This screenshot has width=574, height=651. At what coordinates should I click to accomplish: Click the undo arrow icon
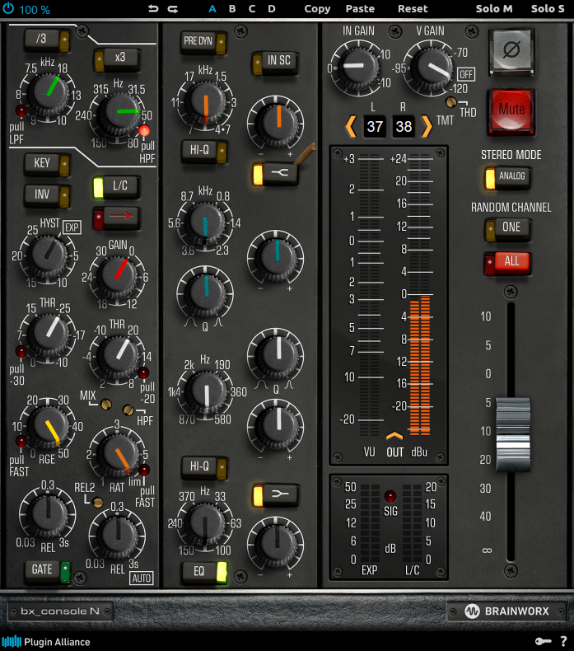(153, 9)
